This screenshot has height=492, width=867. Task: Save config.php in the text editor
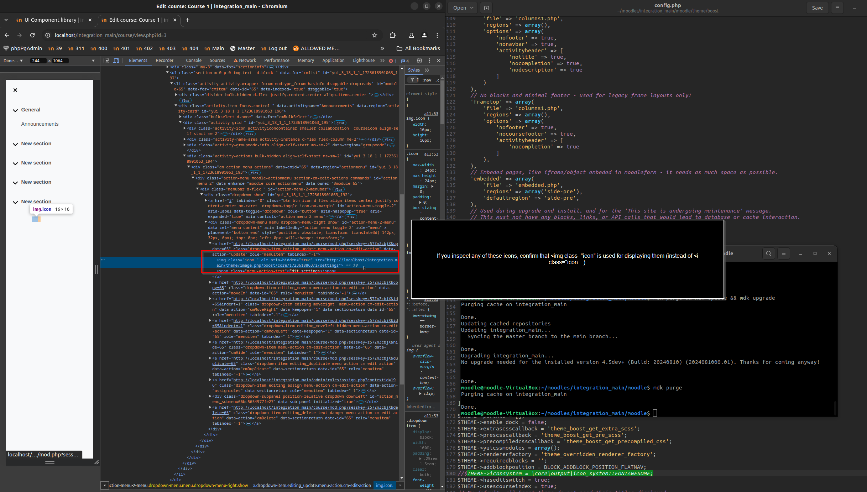(x=817, y=8)
